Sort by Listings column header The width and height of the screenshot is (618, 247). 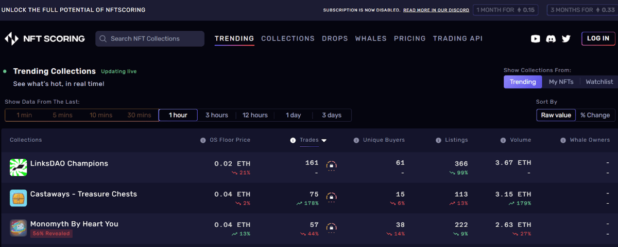pos(457,140)
